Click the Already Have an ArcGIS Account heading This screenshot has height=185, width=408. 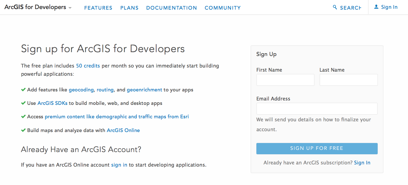81,150
